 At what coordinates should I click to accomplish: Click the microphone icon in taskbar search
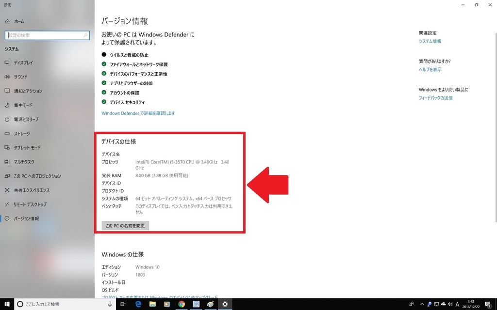pos(110,304)
